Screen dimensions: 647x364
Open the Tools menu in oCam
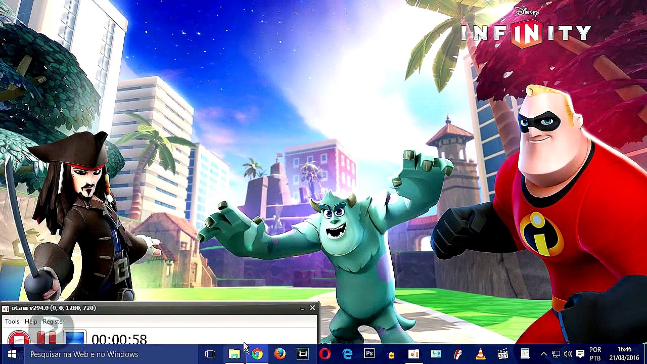click(12, 322)
